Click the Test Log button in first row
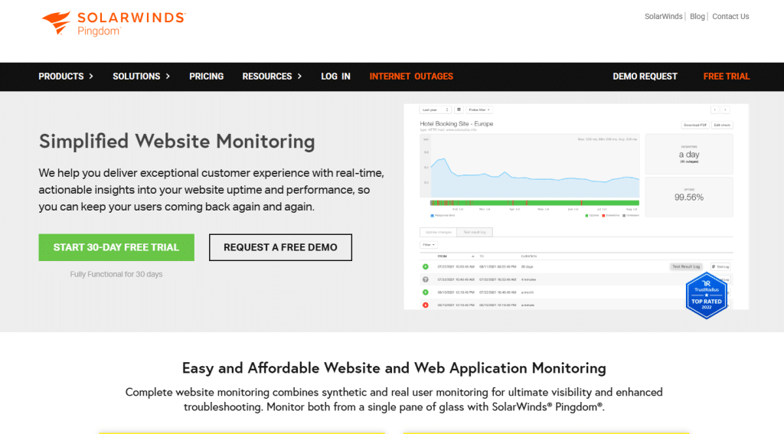This screenshot has width=784, height=434. point(720,267)
